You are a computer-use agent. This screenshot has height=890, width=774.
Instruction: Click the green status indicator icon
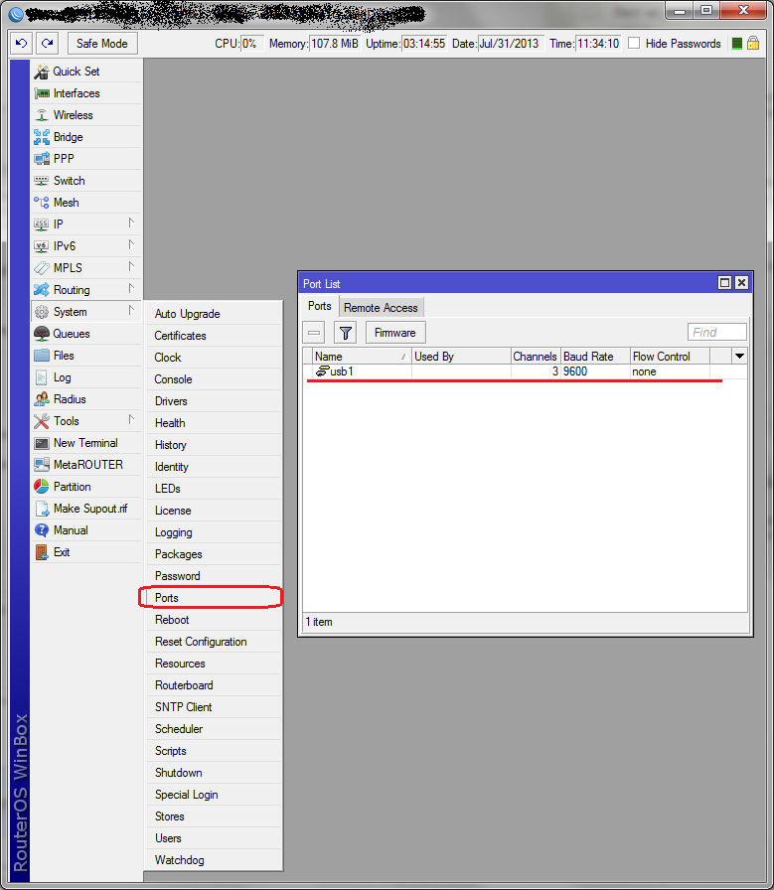pos(737,43)
